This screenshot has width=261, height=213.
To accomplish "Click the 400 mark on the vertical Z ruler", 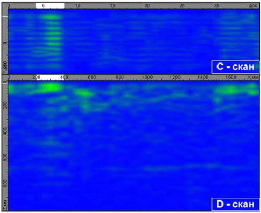I will point(5,131).
